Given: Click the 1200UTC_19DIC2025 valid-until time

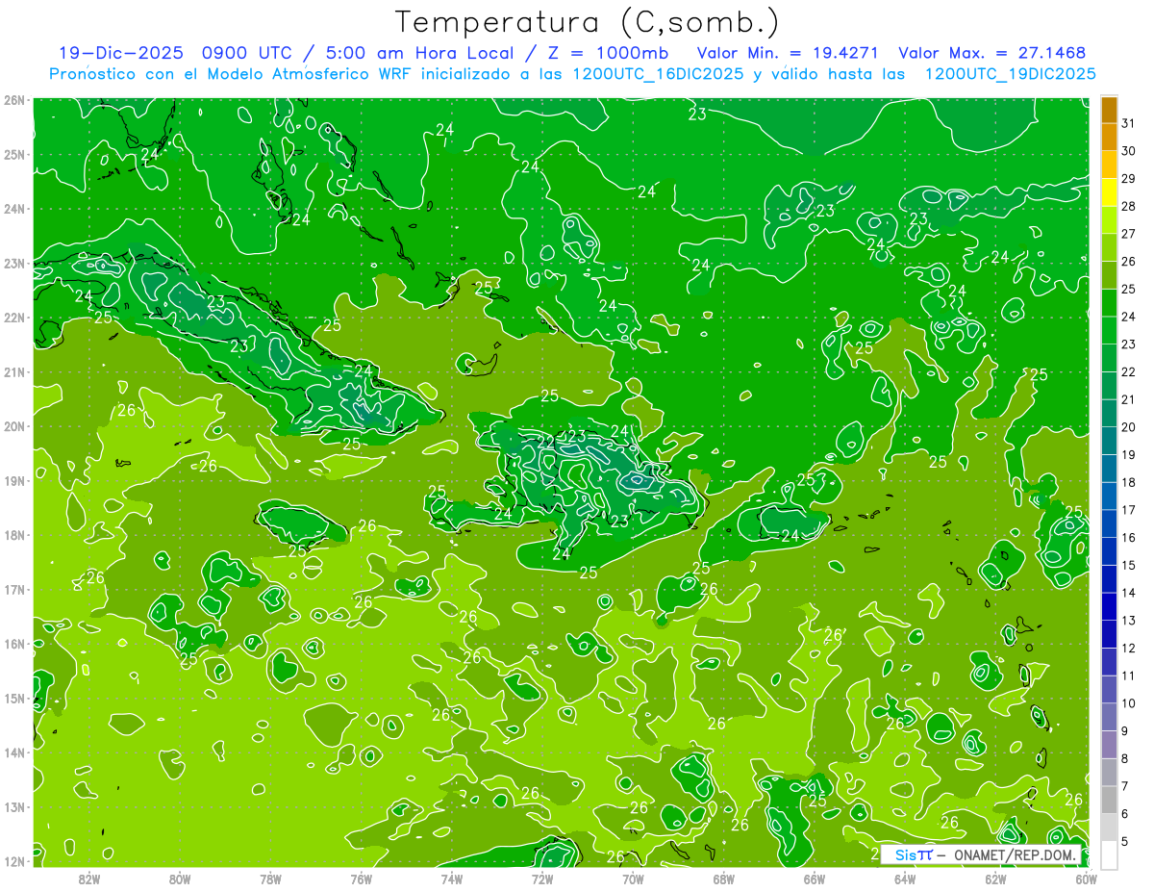Looking at the screenshot, I should click(x=1011, y=74).
